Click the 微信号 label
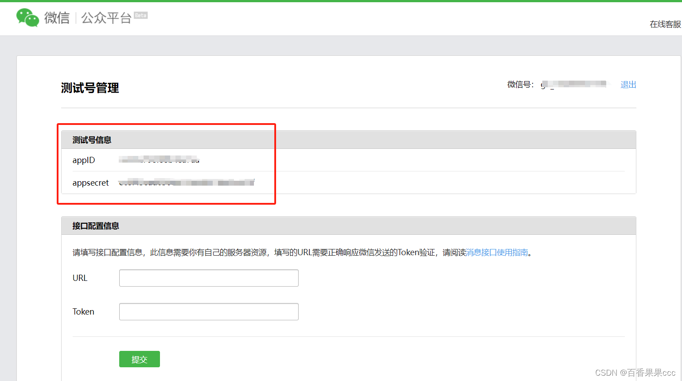This screenshot has width=682, height=381. [520, 84]
